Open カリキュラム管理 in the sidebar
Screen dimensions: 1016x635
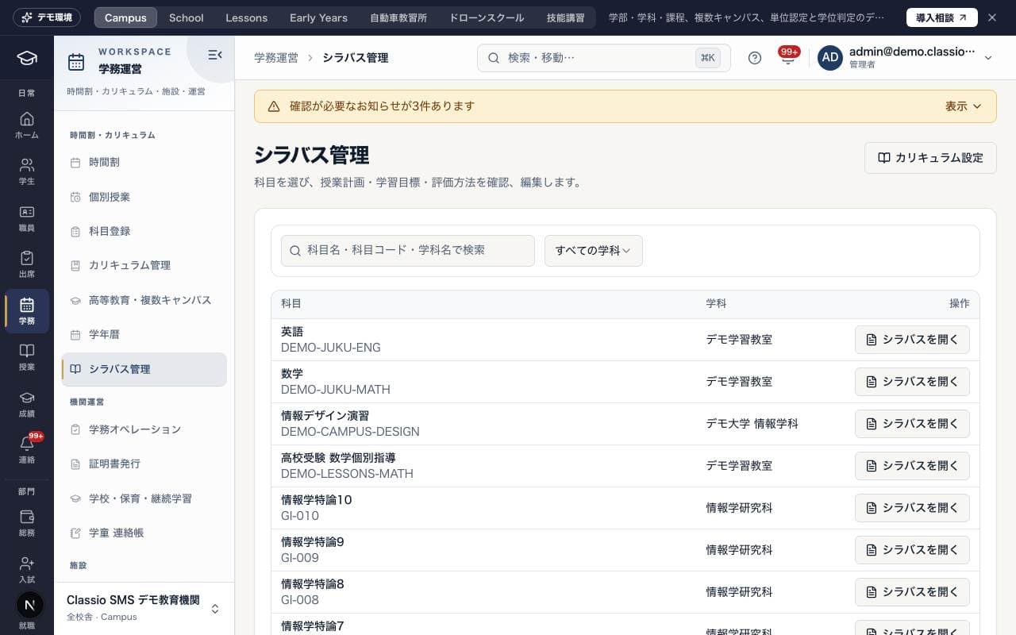pos(144,266)
